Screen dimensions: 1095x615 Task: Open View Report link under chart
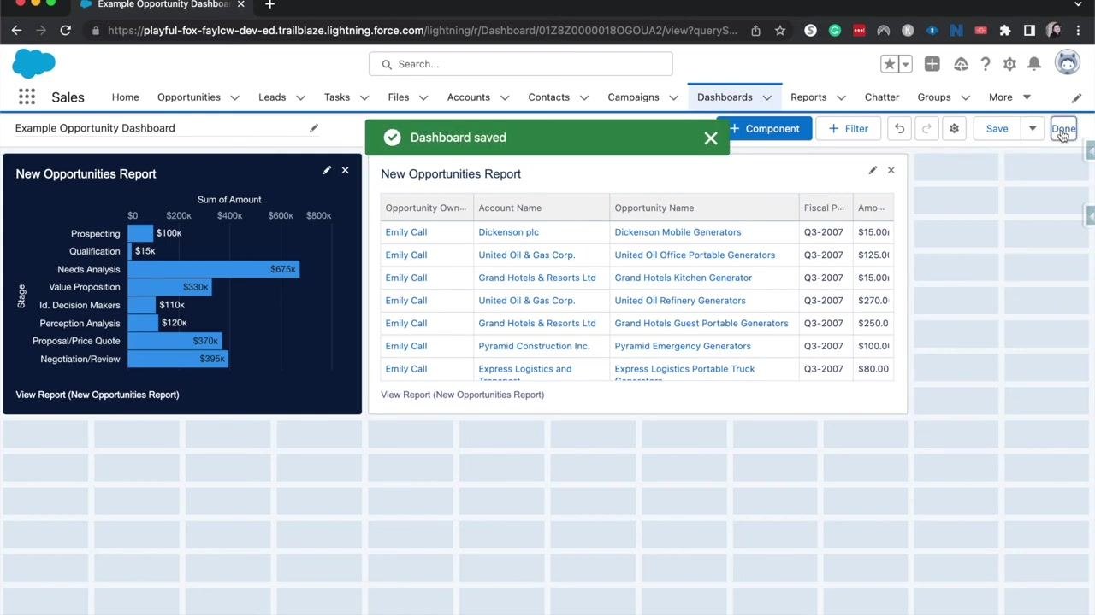[x=98, y=395]
